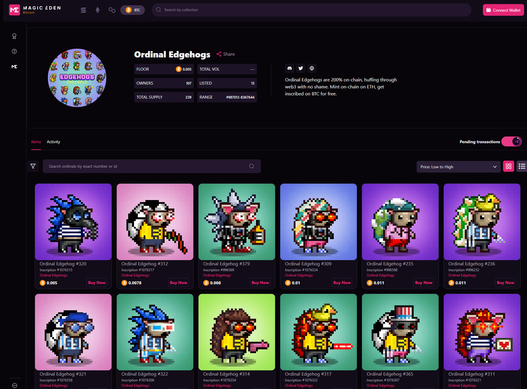Image resolution: width=527 pixels, height=389 pixels.
Task: Open Ordinal Edgehog #311 image
Action: [x=482, y=332]
